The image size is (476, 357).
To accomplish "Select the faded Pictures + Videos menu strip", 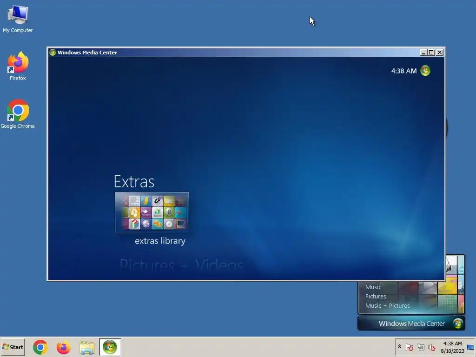I will pyautogui.click(x=181, y=265).
